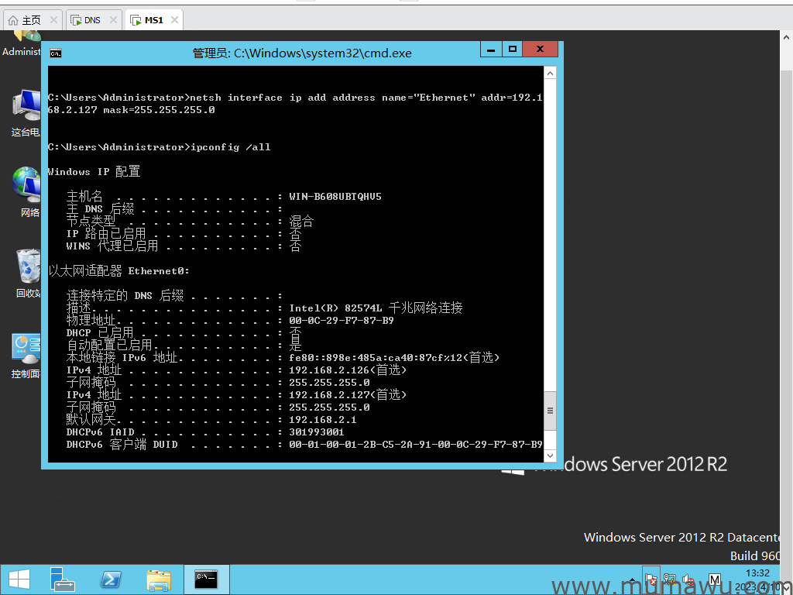The image size is (793, 595).
Task: Open File Explorer from the taskbar
Action: tap(159, 579)
